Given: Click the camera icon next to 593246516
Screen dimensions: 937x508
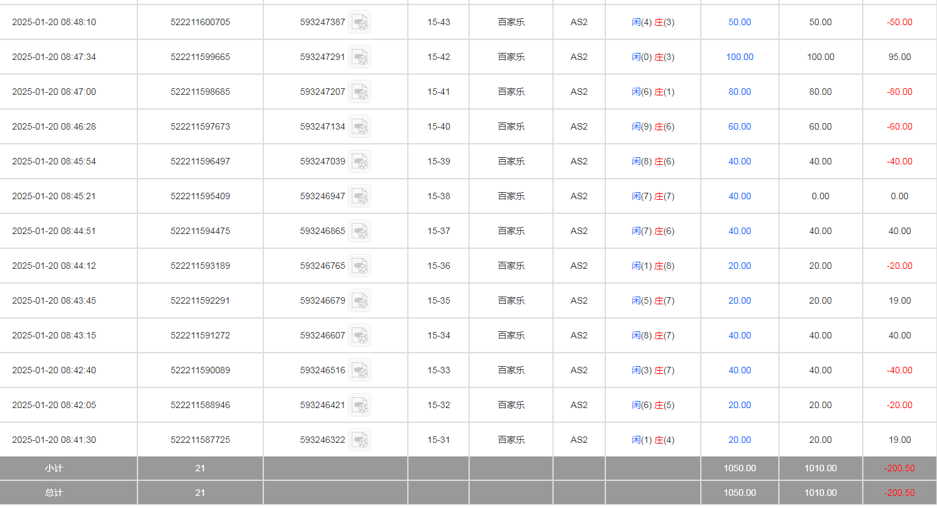Looking at the screenshot, I should coord(359,371).
